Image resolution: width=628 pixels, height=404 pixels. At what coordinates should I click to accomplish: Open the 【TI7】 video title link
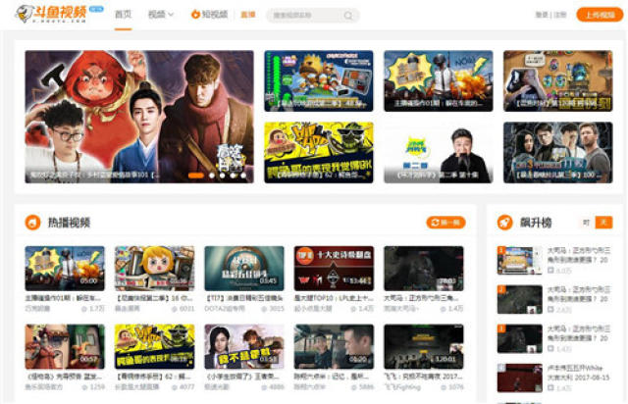pyautogui.click(x=244, y=298)
